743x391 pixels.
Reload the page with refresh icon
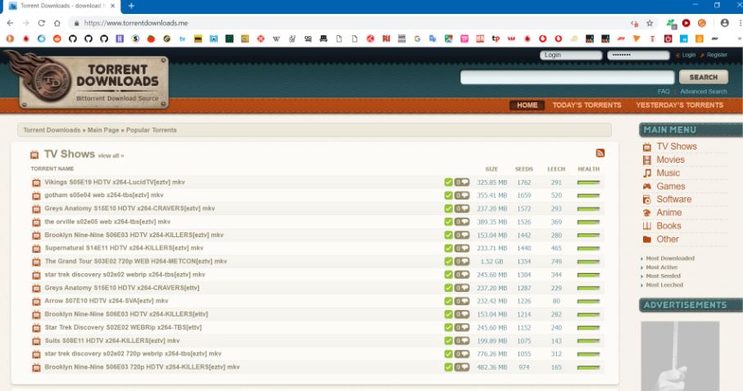pyautogui.click(x=41, y=23)
